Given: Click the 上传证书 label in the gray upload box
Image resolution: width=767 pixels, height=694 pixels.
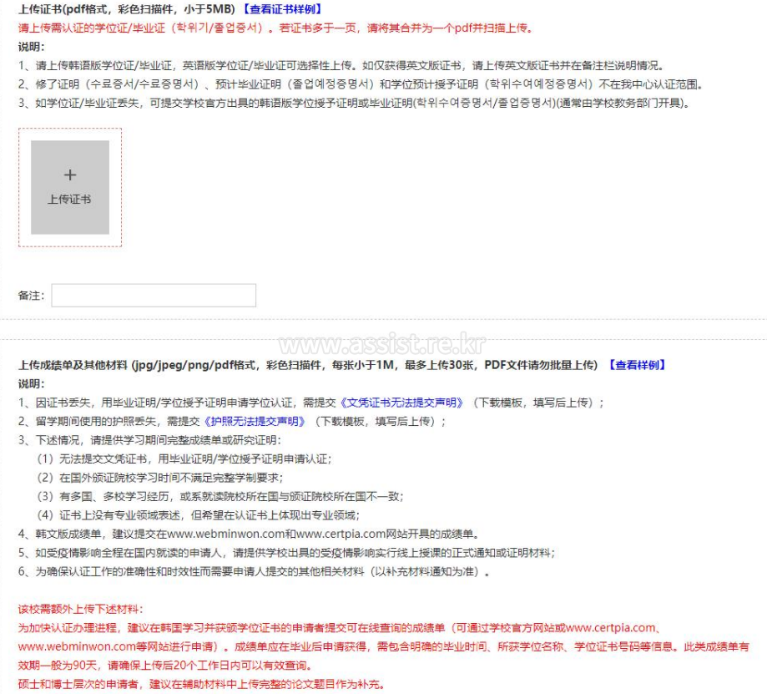Looking at the screenshot, I should tap(69, 200).
